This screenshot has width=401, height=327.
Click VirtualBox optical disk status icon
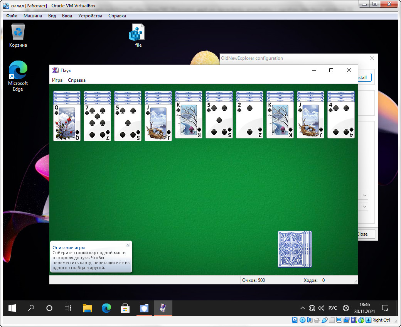click(302, 320)
